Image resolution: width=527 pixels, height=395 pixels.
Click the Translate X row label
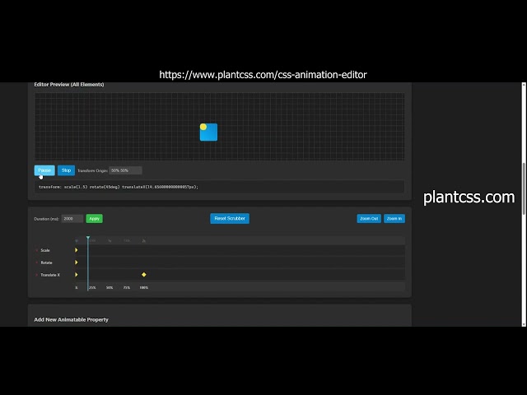50,275
